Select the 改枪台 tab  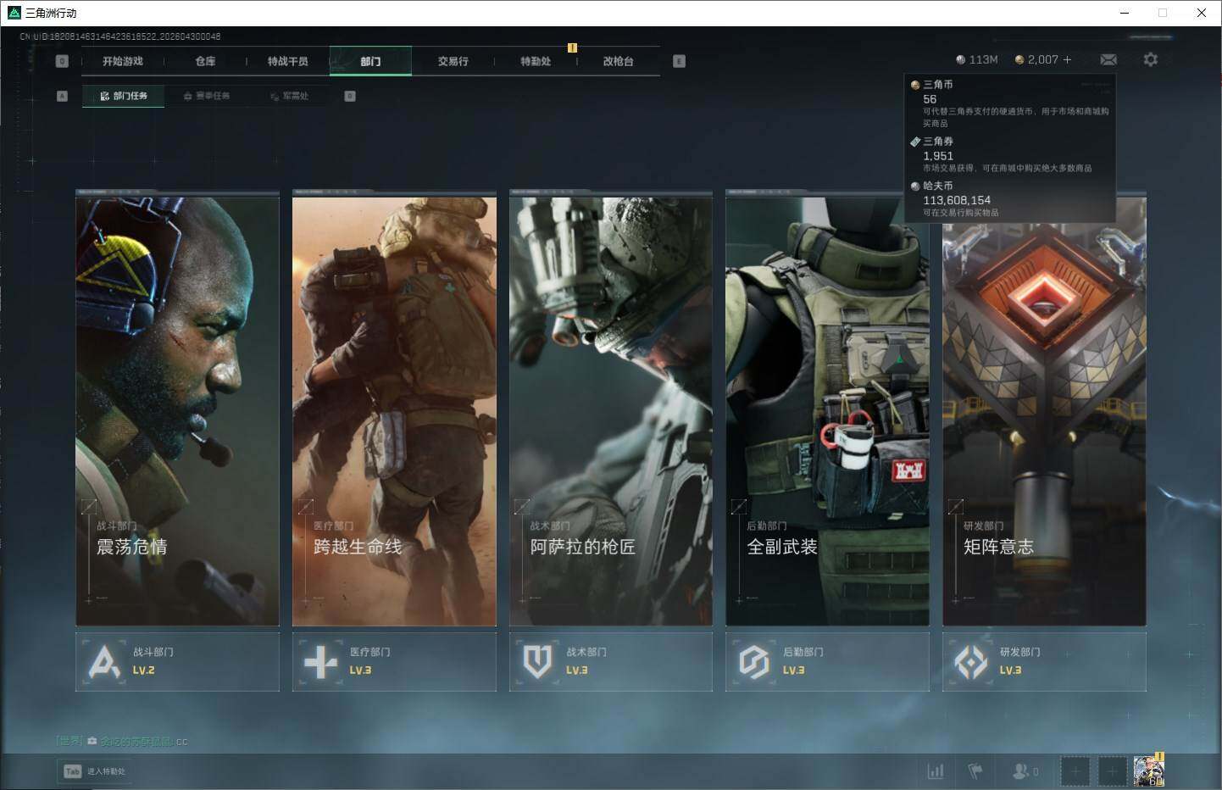pyautogui.click(x=618, y=61)
